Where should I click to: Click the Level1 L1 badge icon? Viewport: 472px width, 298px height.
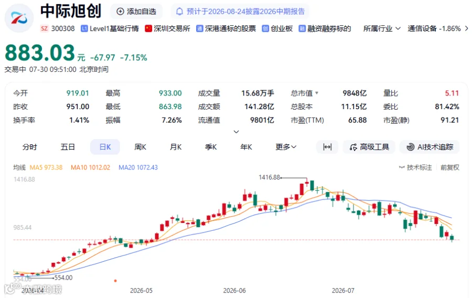coord(84,29)
